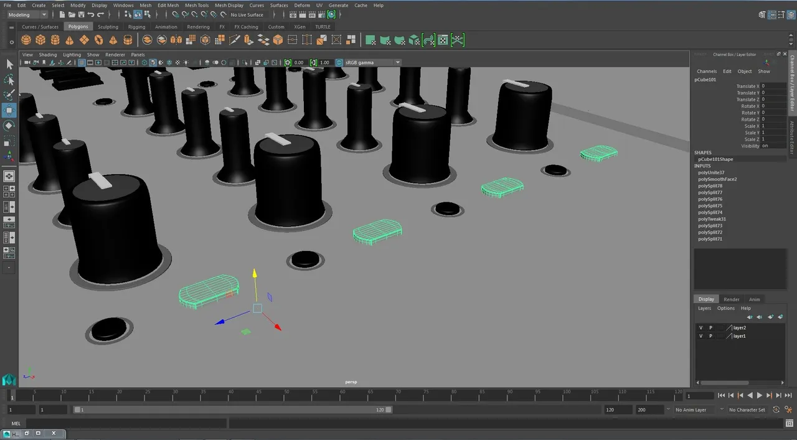Activate the Select tool in the toolbox

pyautogui.click(x=9, y=64)
